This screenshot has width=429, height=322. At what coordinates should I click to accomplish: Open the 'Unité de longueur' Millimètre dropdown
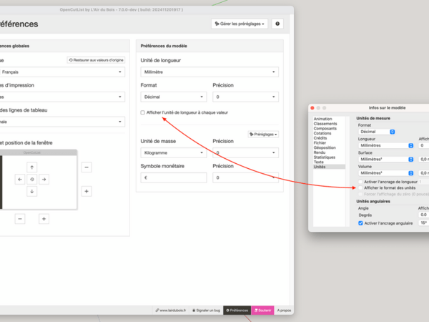[209, 72]
